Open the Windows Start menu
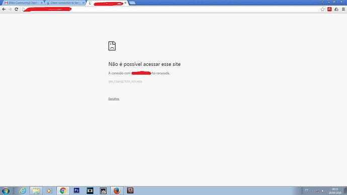The width and height of the screenshot is (347, 195). pyautogui.click(x=6, y=190)
